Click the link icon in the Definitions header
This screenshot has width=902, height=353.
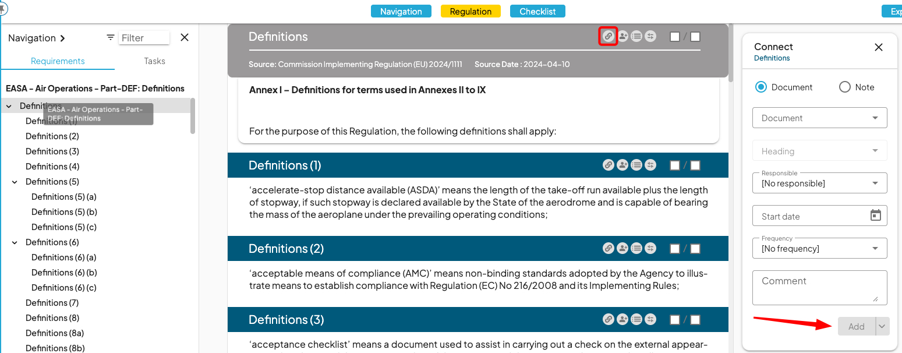click(608, 37)
